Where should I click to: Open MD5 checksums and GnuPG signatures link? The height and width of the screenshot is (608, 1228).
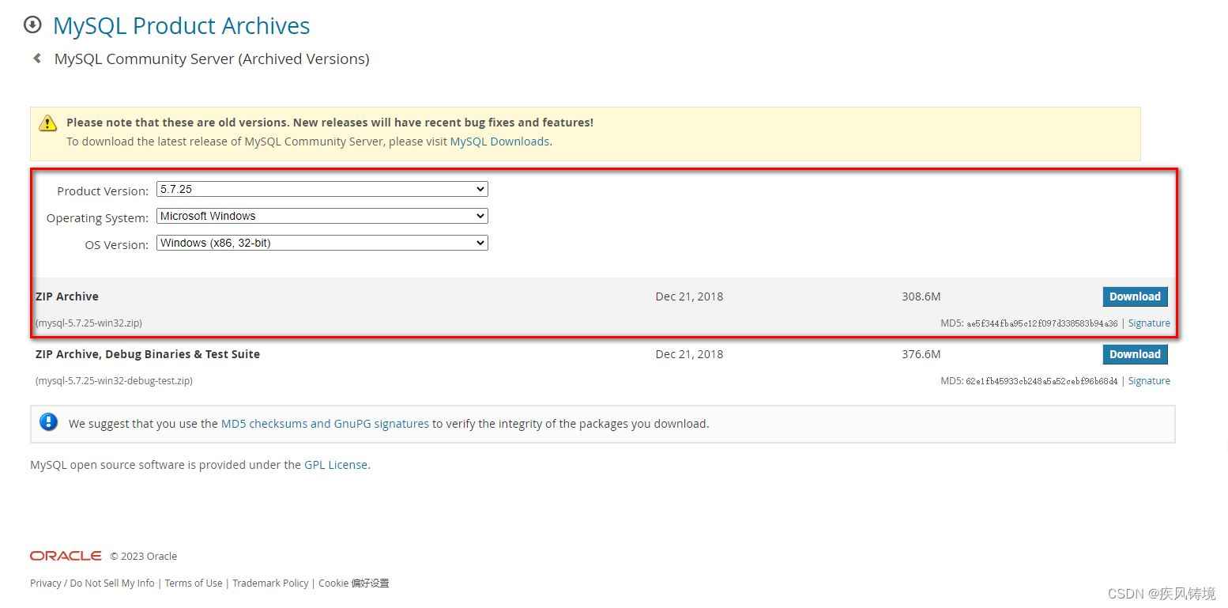(325, 424)
